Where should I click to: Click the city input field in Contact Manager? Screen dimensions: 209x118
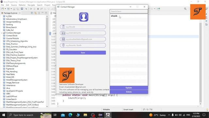[x=83, y=45]
